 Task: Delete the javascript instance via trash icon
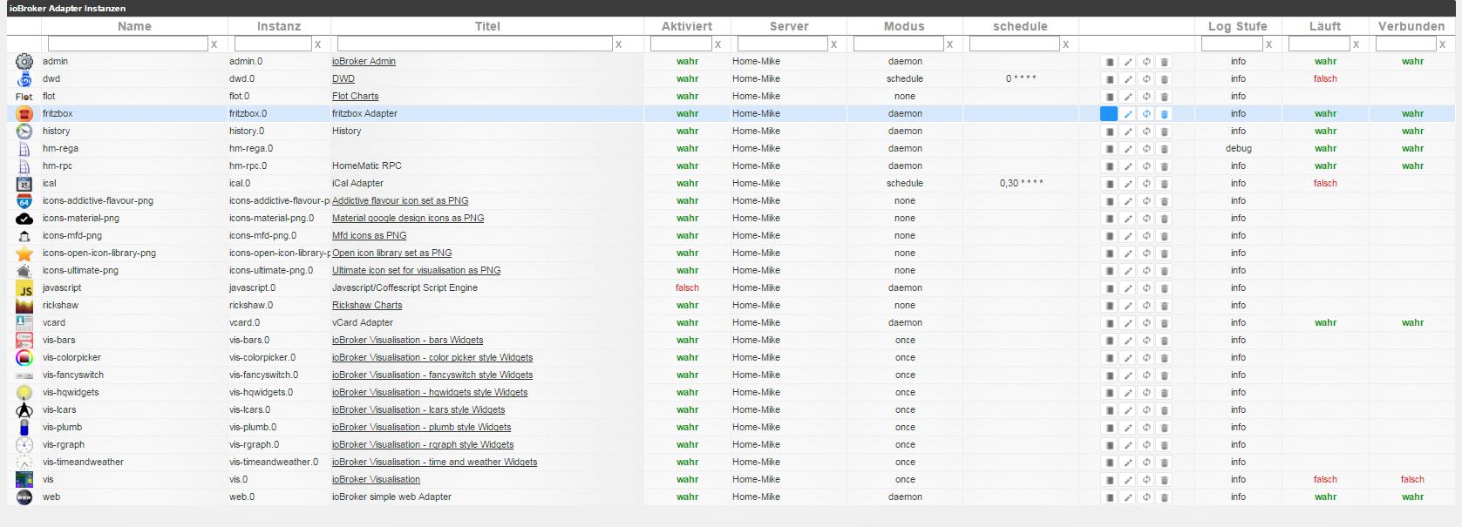(1165, 288)
